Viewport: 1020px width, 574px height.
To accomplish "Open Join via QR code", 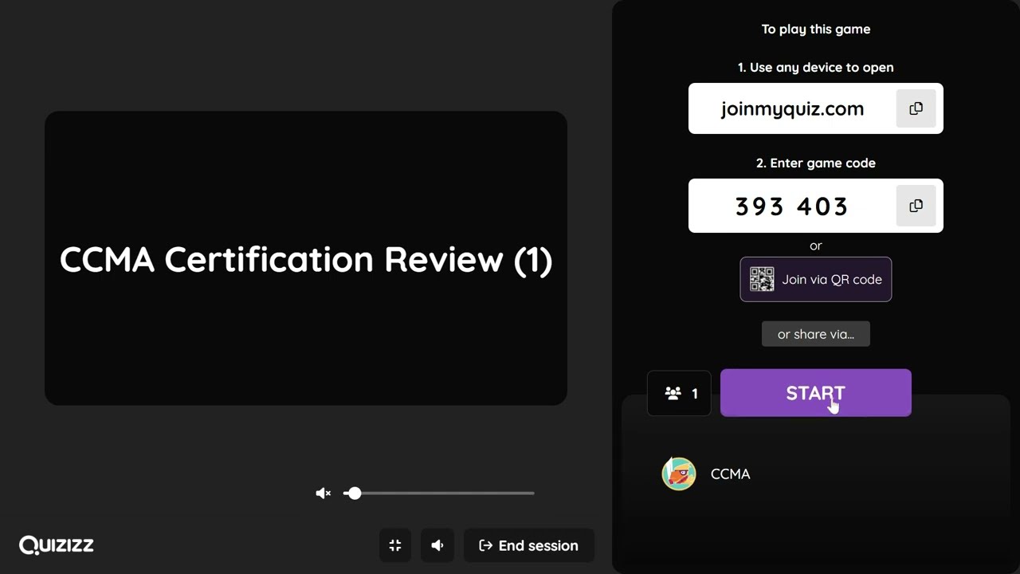I will [x=816, y=279].
